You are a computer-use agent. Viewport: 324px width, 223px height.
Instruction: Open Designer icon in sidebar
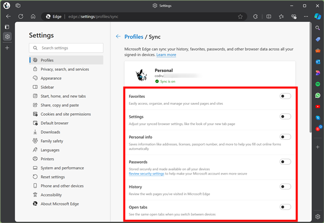coord(318,73)
